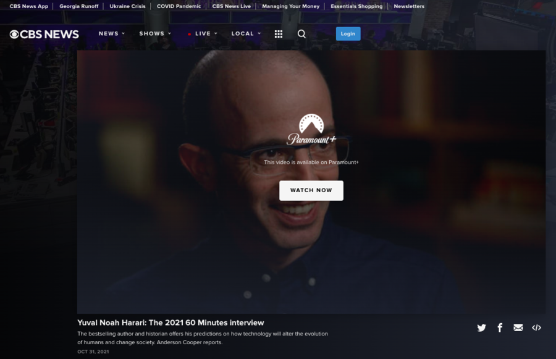Image resolution: width=556 pixels, height=359 pixels.
Task: Share video on Twitter
Action: (x=481, y=327)
